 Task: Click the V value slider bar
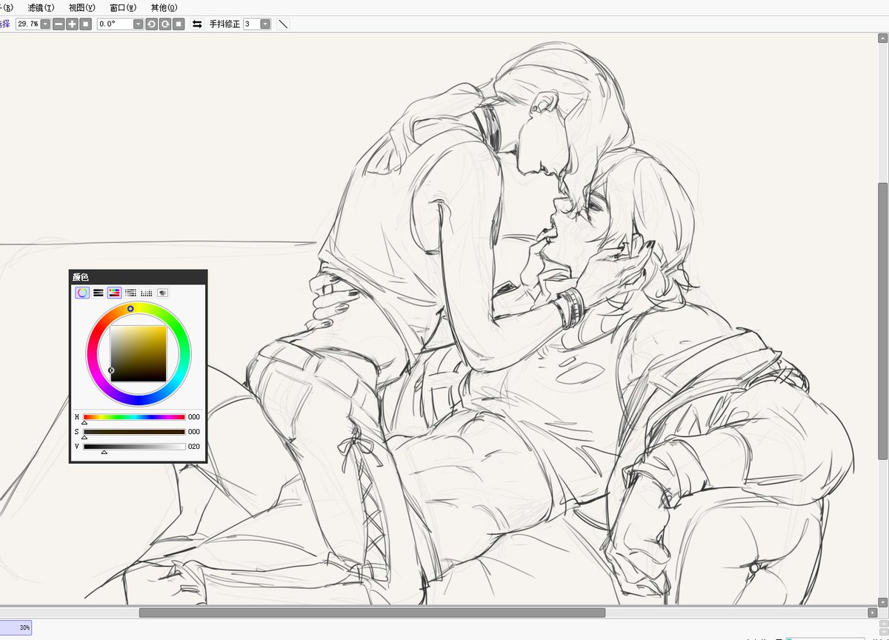point(134,446)
